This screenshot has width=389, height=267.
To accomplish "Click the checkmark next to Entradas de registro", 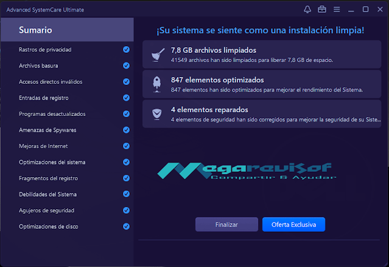I will click(x=126, y=98).
